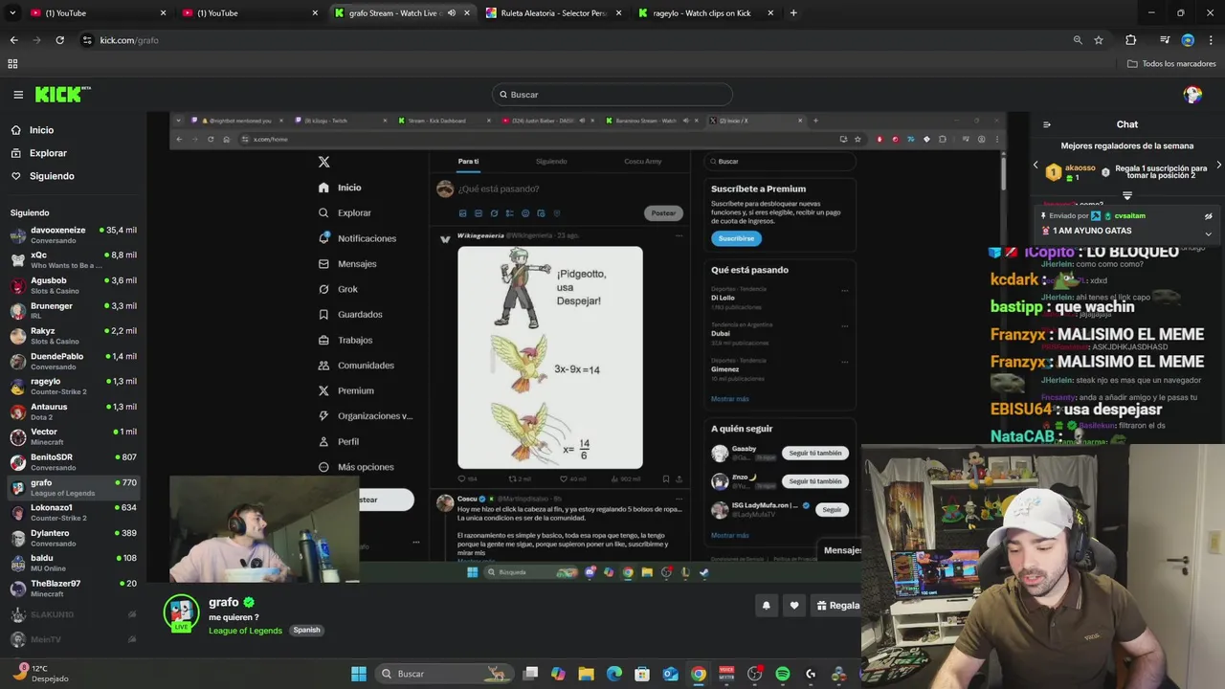The image size is (1225, 689).
Task: Open the weather widget showing 12°C
Action: 43,673
